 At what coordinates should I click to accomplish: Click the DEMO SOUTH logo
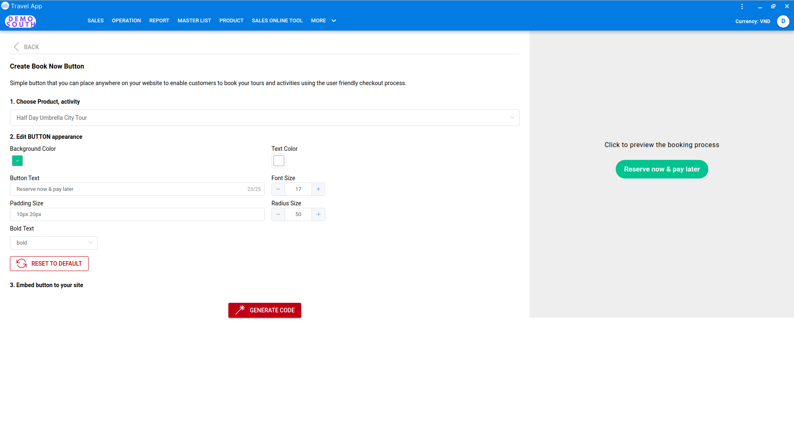pos(20,21)
